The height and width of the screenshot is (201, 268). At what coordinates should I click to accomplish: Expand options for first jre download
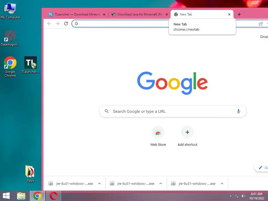(99, 183)
